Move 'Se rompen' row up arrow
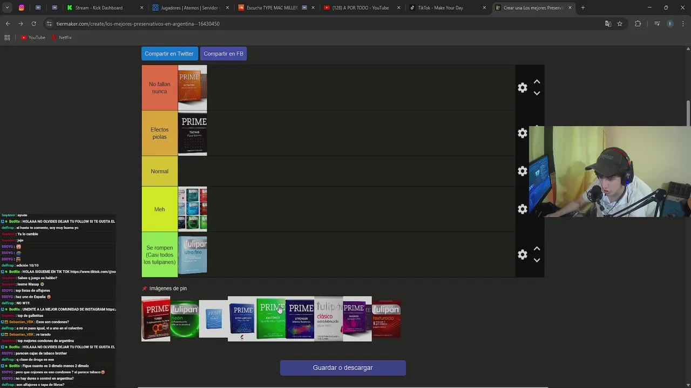Image resolution: width=691 pixels, height=388 pixels. (x=537, y=249)
